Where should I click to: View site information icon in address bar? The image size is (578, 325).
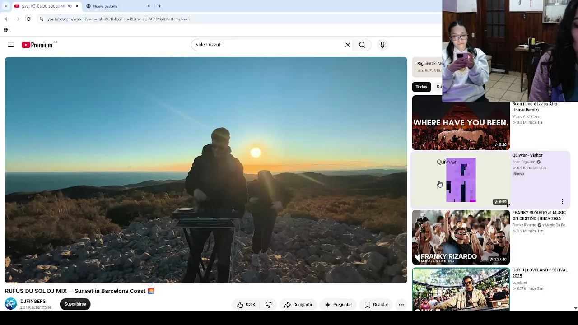[x=41, y=19]
